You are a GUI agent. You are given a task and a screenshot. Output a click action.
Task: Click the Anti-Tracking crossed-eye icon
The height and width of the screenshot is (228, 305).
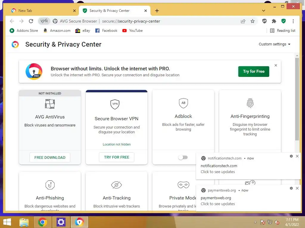click(116, 185)
